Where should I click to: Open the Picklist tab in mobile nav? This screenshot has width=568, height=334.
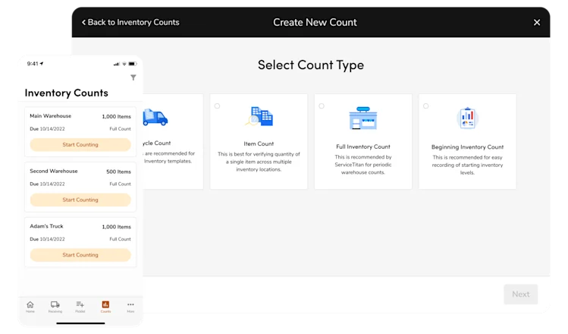point(80,307)
